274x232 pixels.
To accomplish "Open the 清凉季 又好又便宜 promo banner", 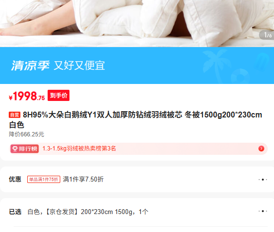I will click(x=137, y=66).
